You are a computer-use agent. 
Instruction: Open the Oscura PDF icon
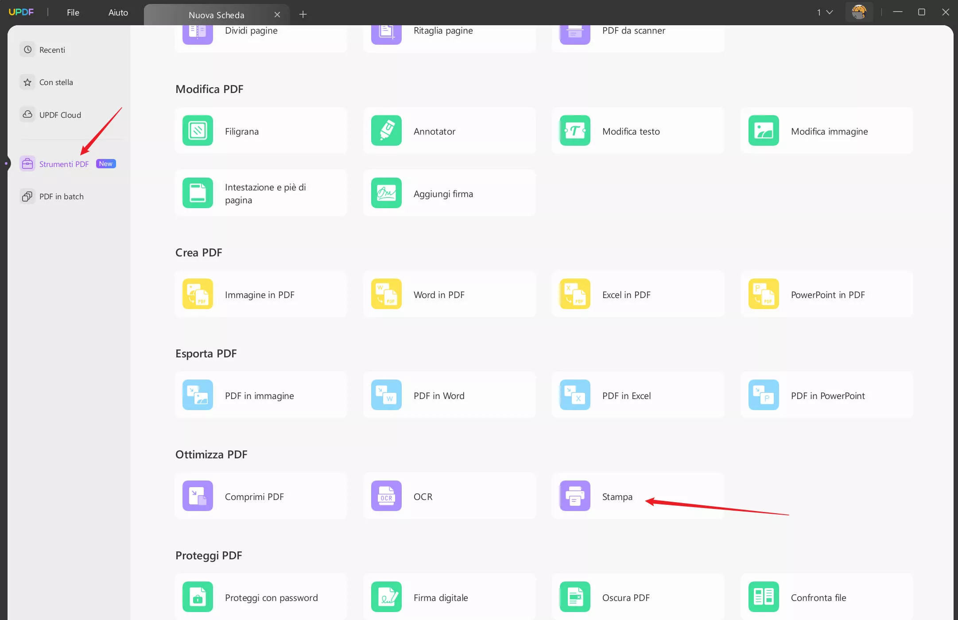(x=575, y=597)
